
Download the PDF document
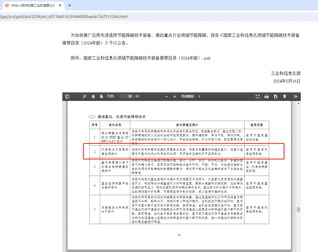pos(275,96)
